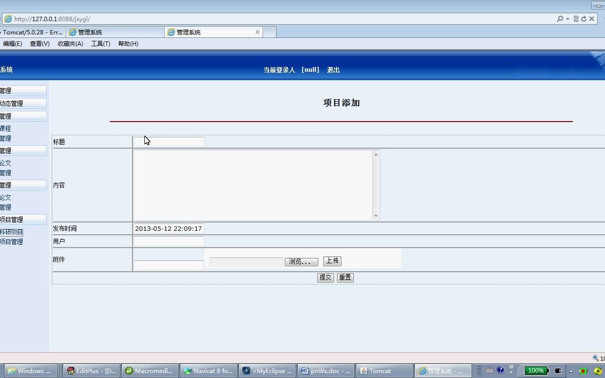605x378 pixels.
Task: Click the 退出 logout link
Action: (333, 69)
